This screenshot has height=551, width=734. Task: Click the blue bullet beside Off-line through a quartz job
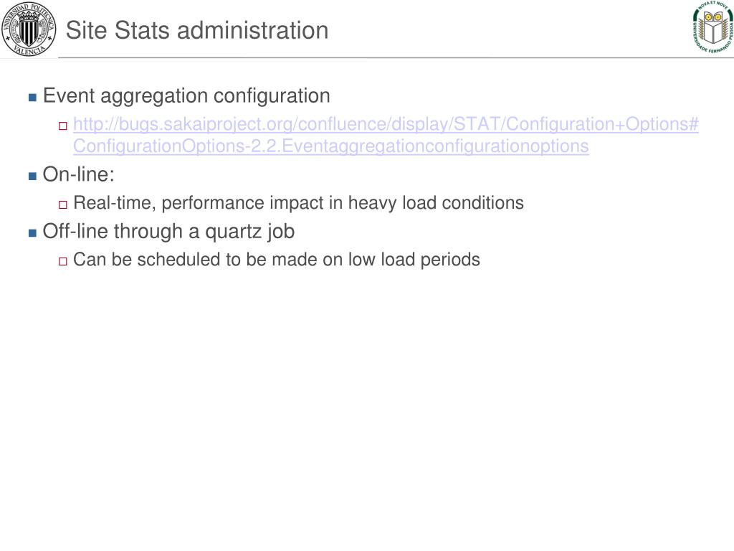click(32, 233)
